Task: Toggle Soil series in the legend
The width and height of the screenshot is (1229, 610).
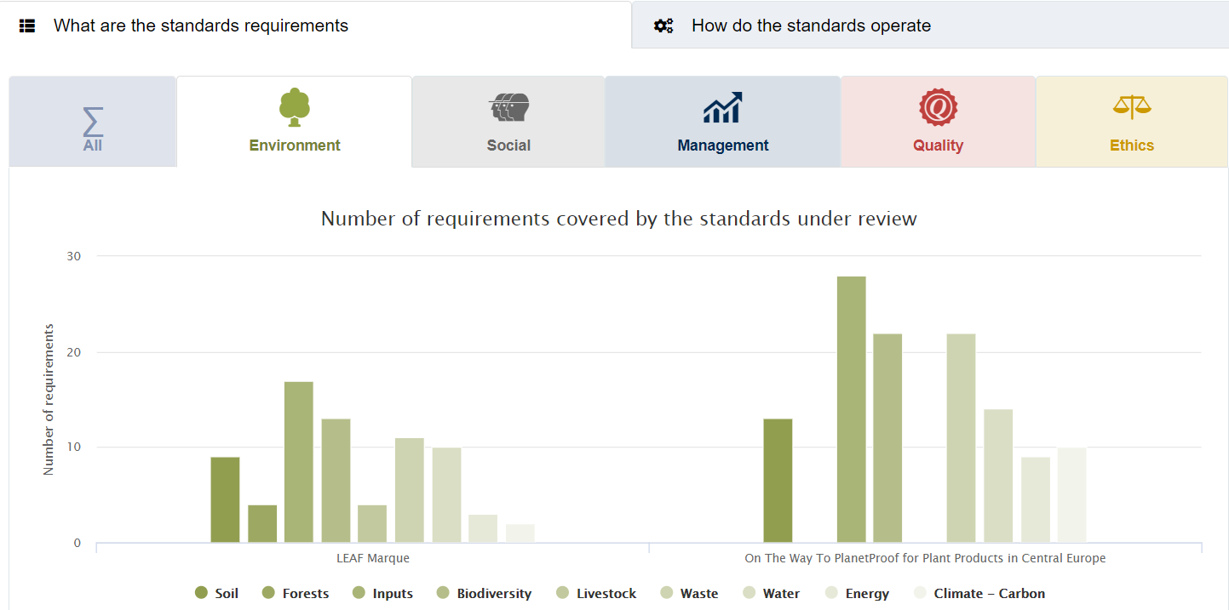Action: click(216, 594)
